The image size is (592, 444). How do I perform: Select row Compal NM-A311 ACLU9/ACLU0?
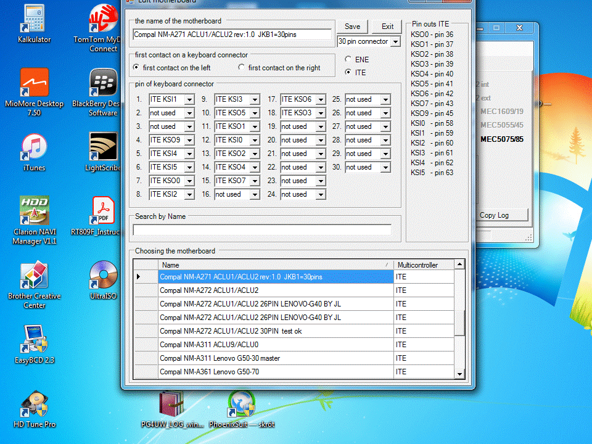tap(276, 345)
